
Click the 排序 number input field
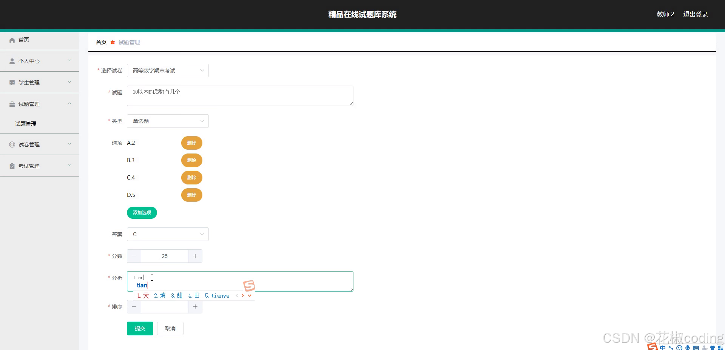point(165,307)
